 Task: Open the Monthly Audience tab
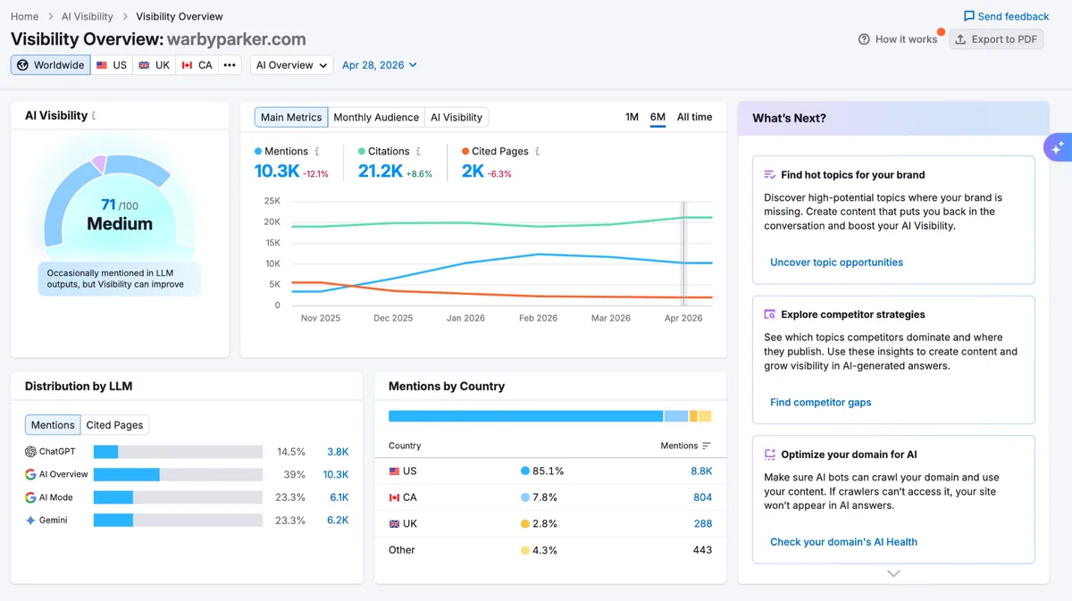click(376, 117)
